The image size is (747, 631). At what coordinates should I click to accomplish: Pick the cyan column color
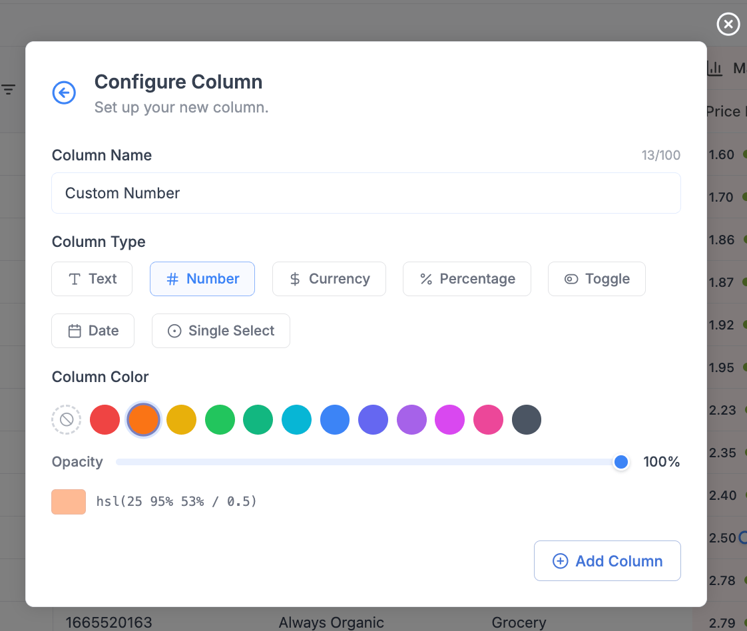[296, 419]
